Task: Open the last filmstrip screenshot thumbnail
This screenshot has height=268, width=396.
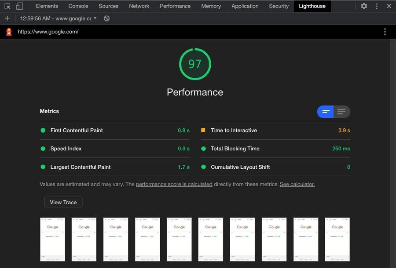Action: coord(337,239)
